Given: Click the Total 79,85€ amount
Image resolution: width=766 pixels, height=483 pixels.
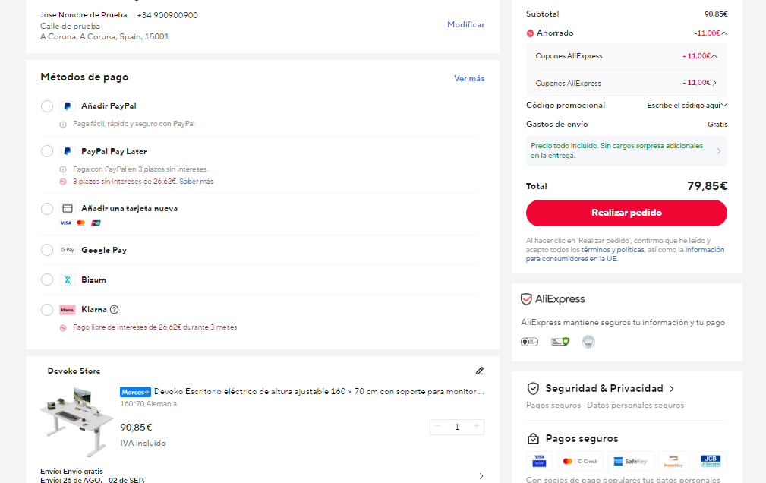Looking at the screenshot, I should 707,186.
